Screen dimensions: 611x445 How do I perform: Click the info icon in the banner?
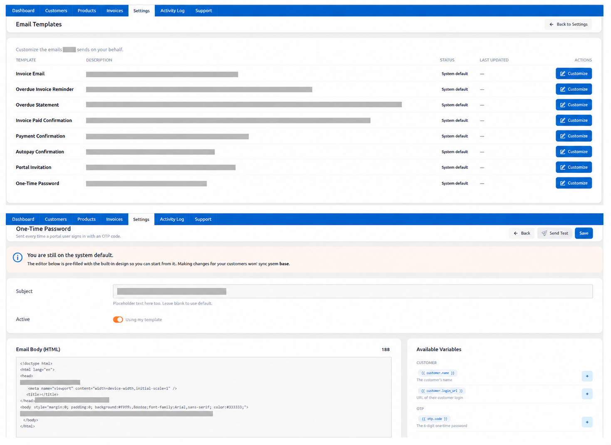tap(17, 258)
